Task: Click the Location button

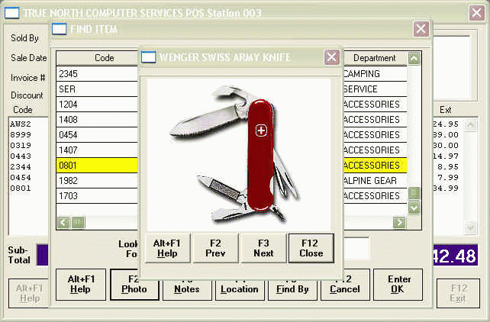Action: click(x=240, y=290)
